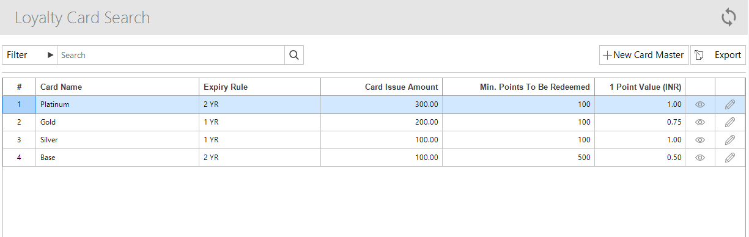The image size is (749, 237).
Task: Click Gold's 100 minimum points cell
Action: click(518, 122)
